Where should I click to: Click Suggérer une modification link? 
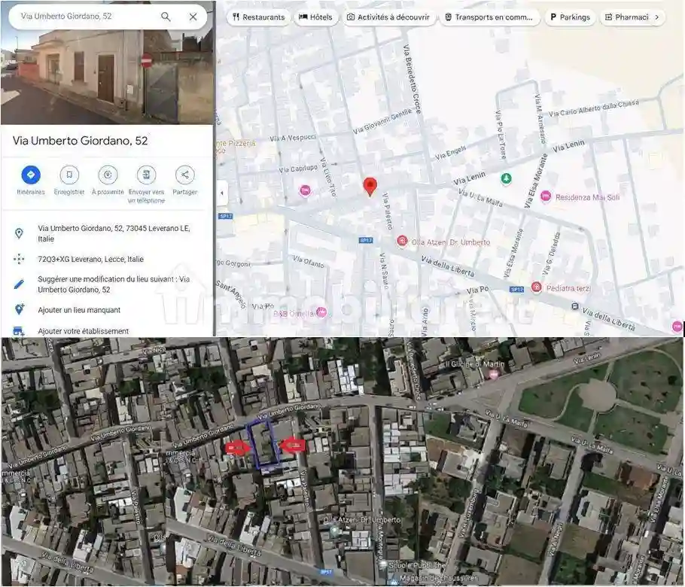coord(113,284)
